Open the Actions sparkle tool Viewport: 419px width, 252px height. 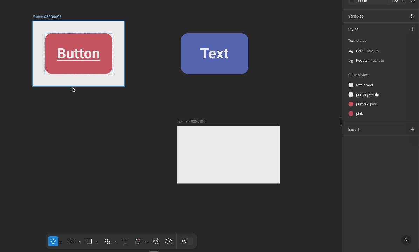(156, 241)
